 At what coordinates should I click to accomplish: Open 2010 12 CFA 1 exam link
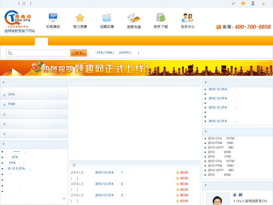pyautogui.click(x=109, y=173)
